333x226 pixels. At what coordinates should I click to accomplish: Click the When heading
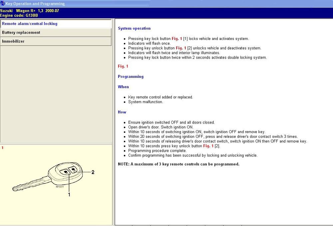[x=123, y=87]
